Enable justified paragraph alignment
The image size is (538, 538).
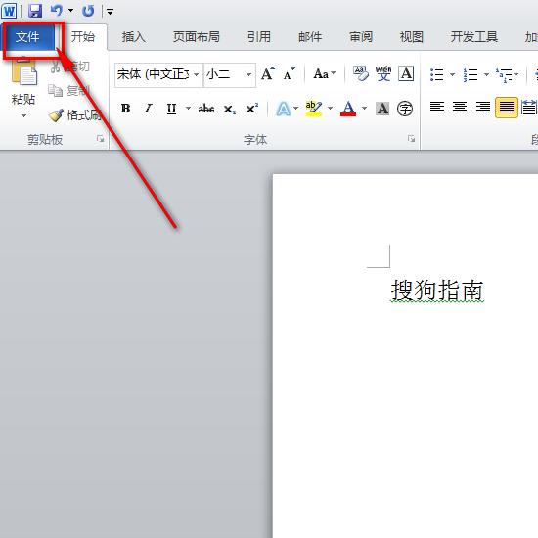(x=507, y=108)
